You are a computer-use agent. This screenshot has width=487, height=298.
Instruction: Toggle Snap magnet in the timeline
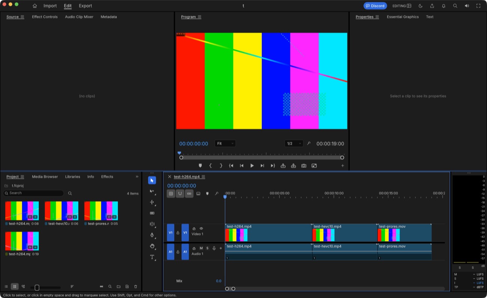tap(180, 193)
